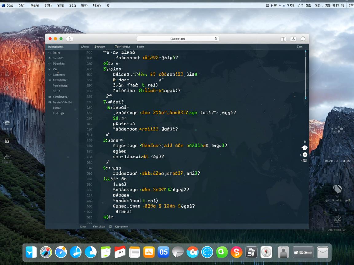The width and height of the screenshot is (354, 265).
Task: Click the text "T" icon in editor toolbar
Action: (283, 39)
